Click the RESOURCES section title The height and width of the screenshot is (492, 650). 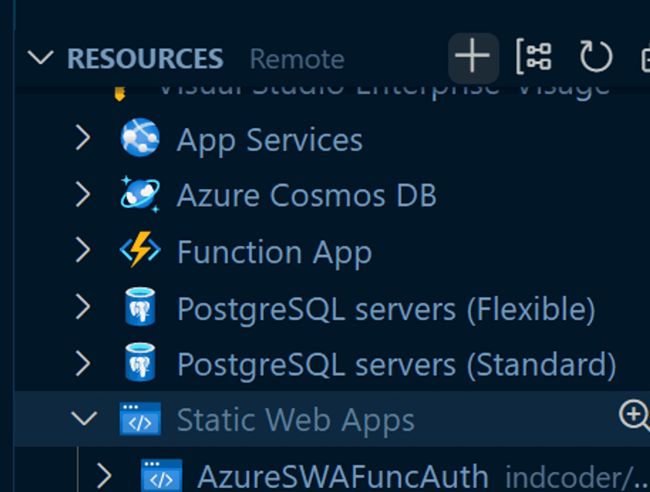click(145, 58)
